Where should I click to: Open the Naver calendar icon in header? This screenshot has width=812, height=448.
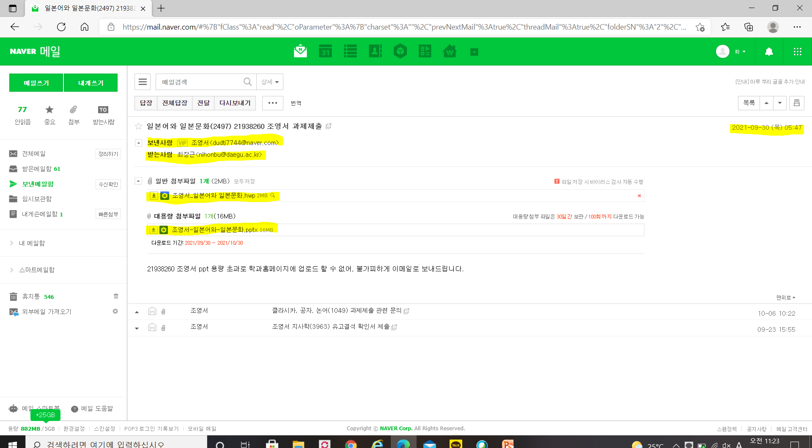tap(325, 52)
